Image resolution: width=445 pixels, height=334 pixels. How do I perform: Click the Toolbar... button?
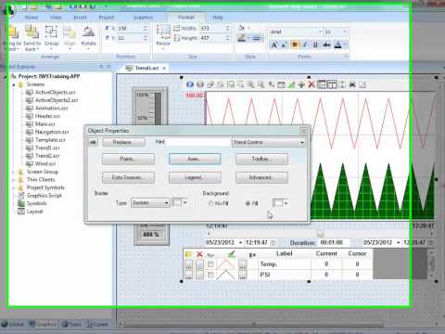point(261,159)
